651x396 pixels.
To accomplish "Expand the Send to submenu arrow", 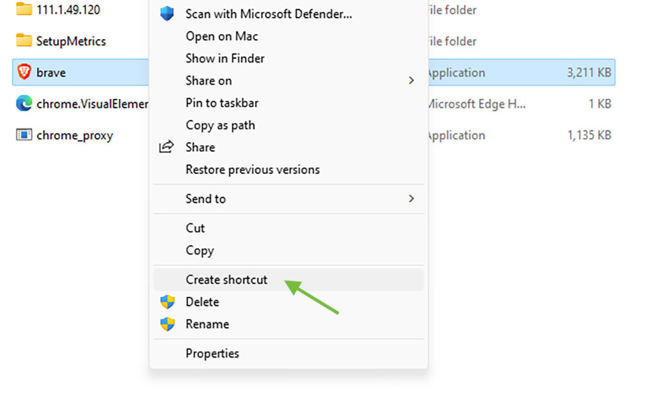I will pos(411,199).
